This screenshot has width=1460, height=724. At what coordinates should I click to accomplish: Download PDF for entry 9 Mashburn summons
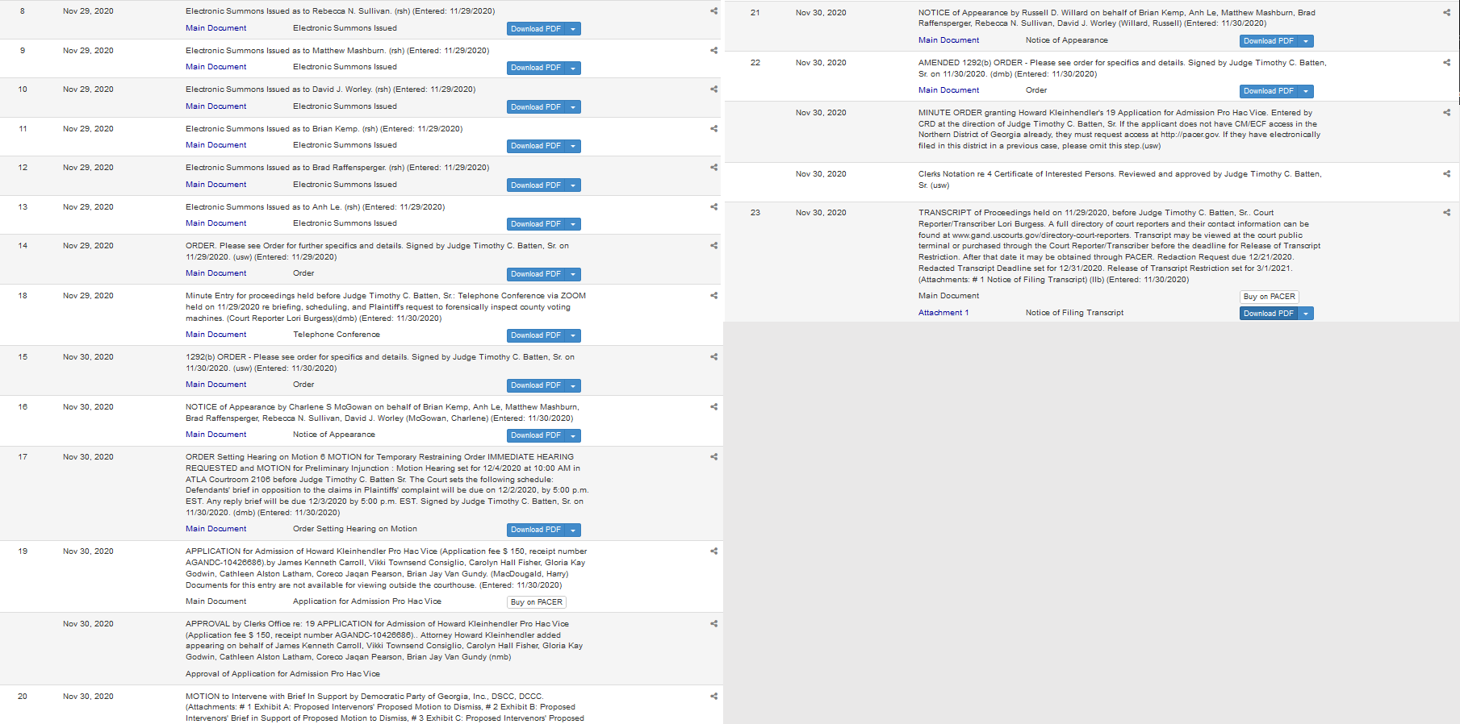pos(536,68)
